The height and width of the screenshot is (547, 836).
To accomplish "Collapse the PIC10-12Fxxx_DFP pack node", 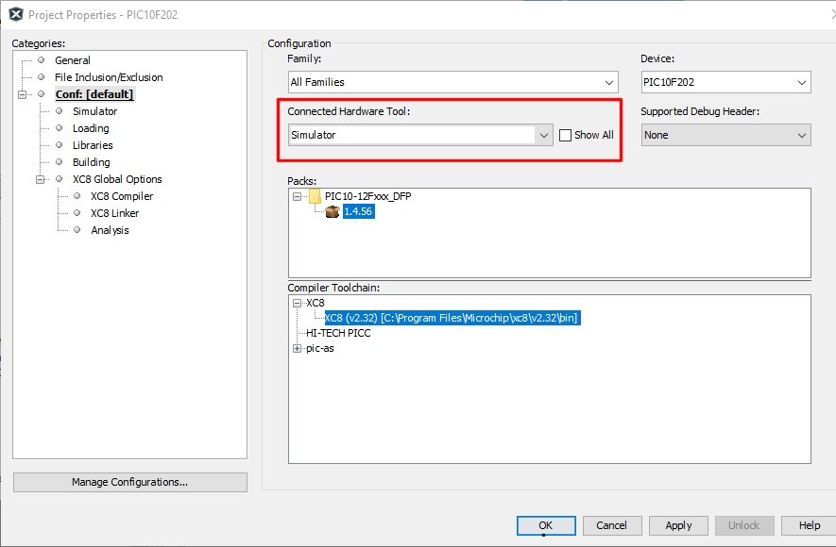I will tap(297, 196).
